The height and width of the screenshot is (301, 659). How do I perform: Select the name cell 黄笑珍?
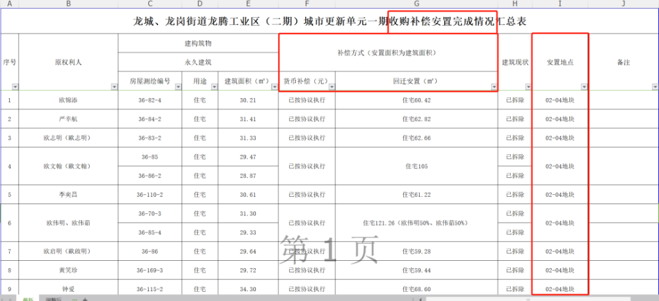pos(69,270)
